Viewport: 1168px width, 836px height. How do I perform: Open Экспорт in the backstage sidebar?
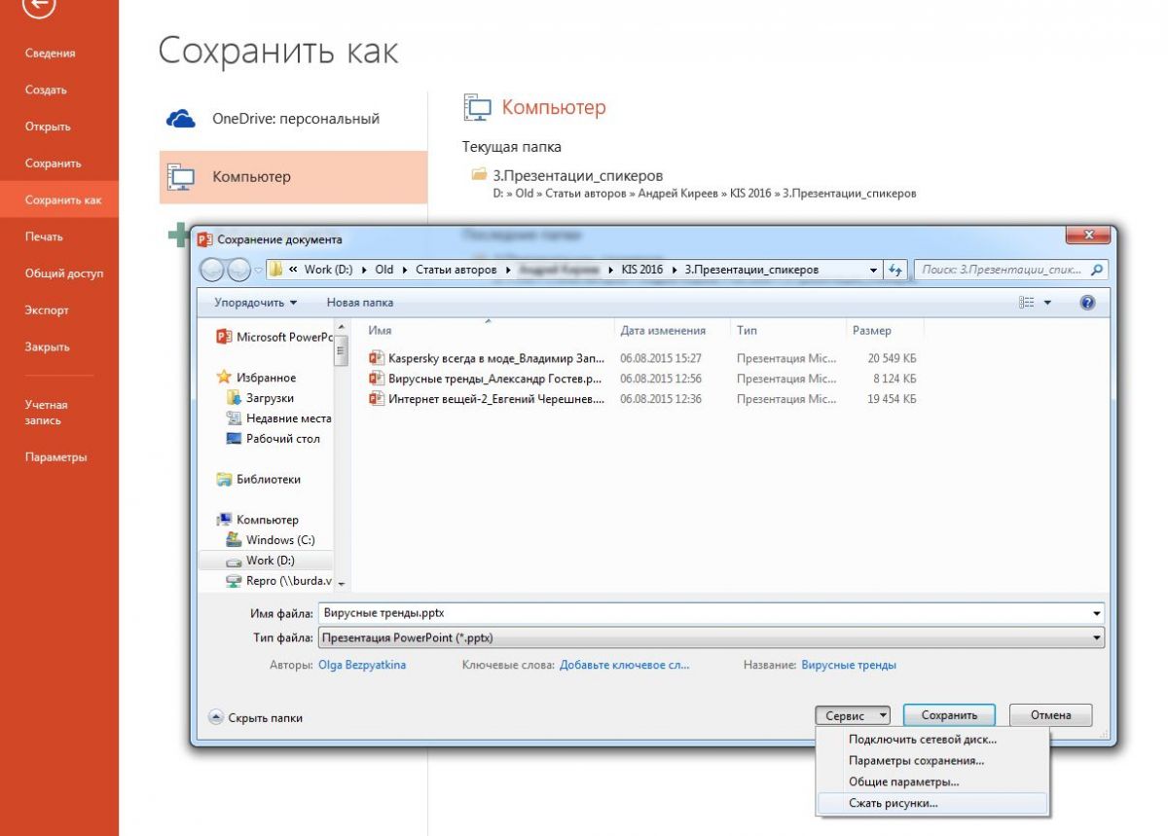click(x=47, y=310)
